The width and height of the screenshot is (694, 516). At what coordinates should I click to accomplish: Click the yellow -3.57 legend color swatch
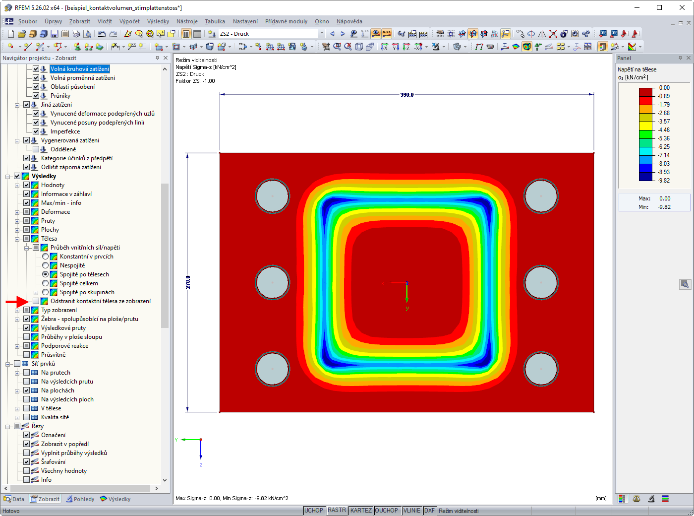[646, 126]
